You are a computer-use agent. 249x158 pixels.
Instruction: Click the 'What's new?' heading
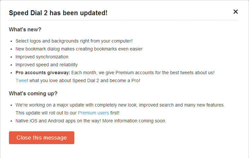click(x=25, y=29)
